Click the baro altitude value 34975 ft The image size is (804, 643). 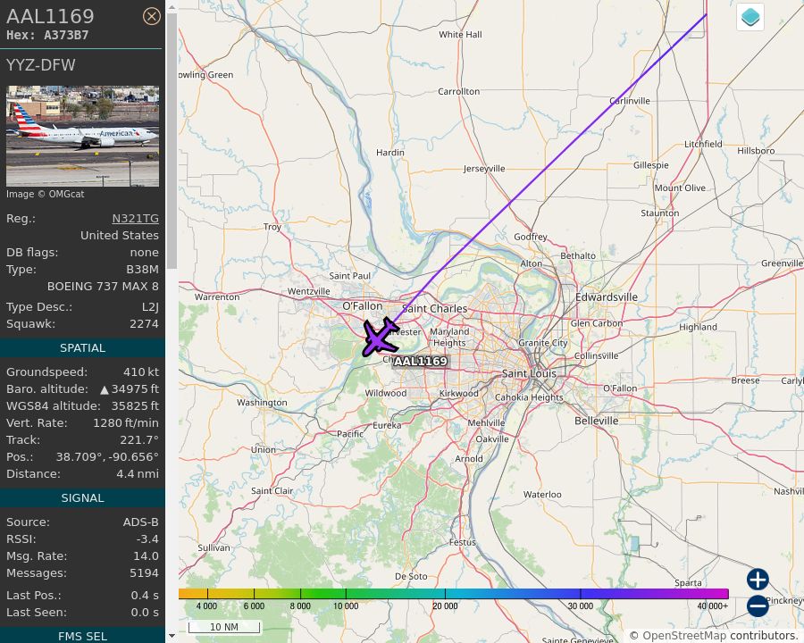point(135,388)
